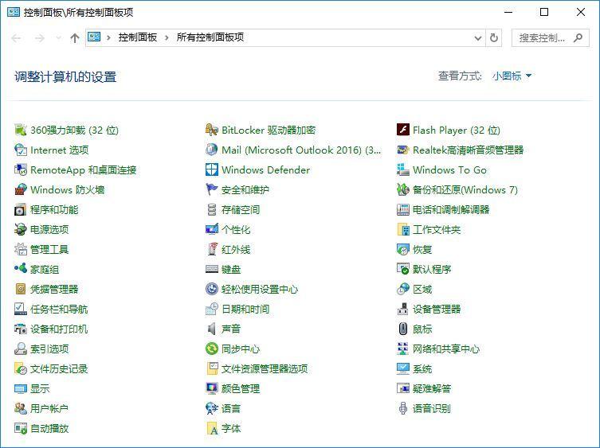Click the 控制面板 breadcrumb segment
Viewport: 600px width, 448px height.
click(x=138, y=37)
